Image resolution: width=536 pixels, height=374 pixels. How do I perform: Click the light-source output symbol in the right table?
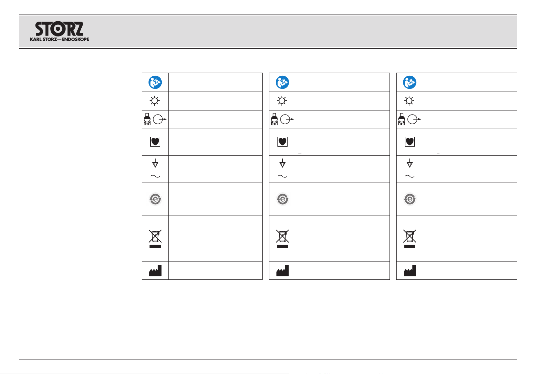410,120
